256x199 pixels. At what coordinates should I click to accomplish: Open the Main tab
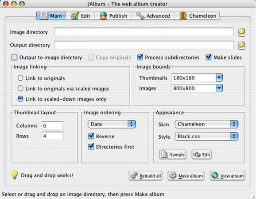51,16
